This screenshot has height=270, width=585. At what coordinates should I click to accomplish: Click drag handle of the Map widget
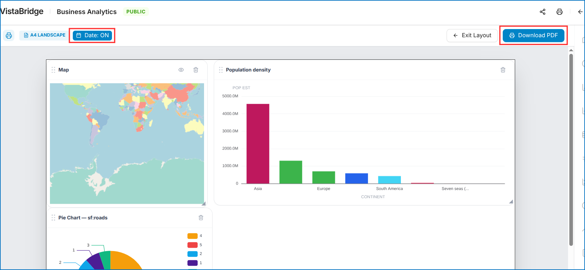(x=53, y=70)
